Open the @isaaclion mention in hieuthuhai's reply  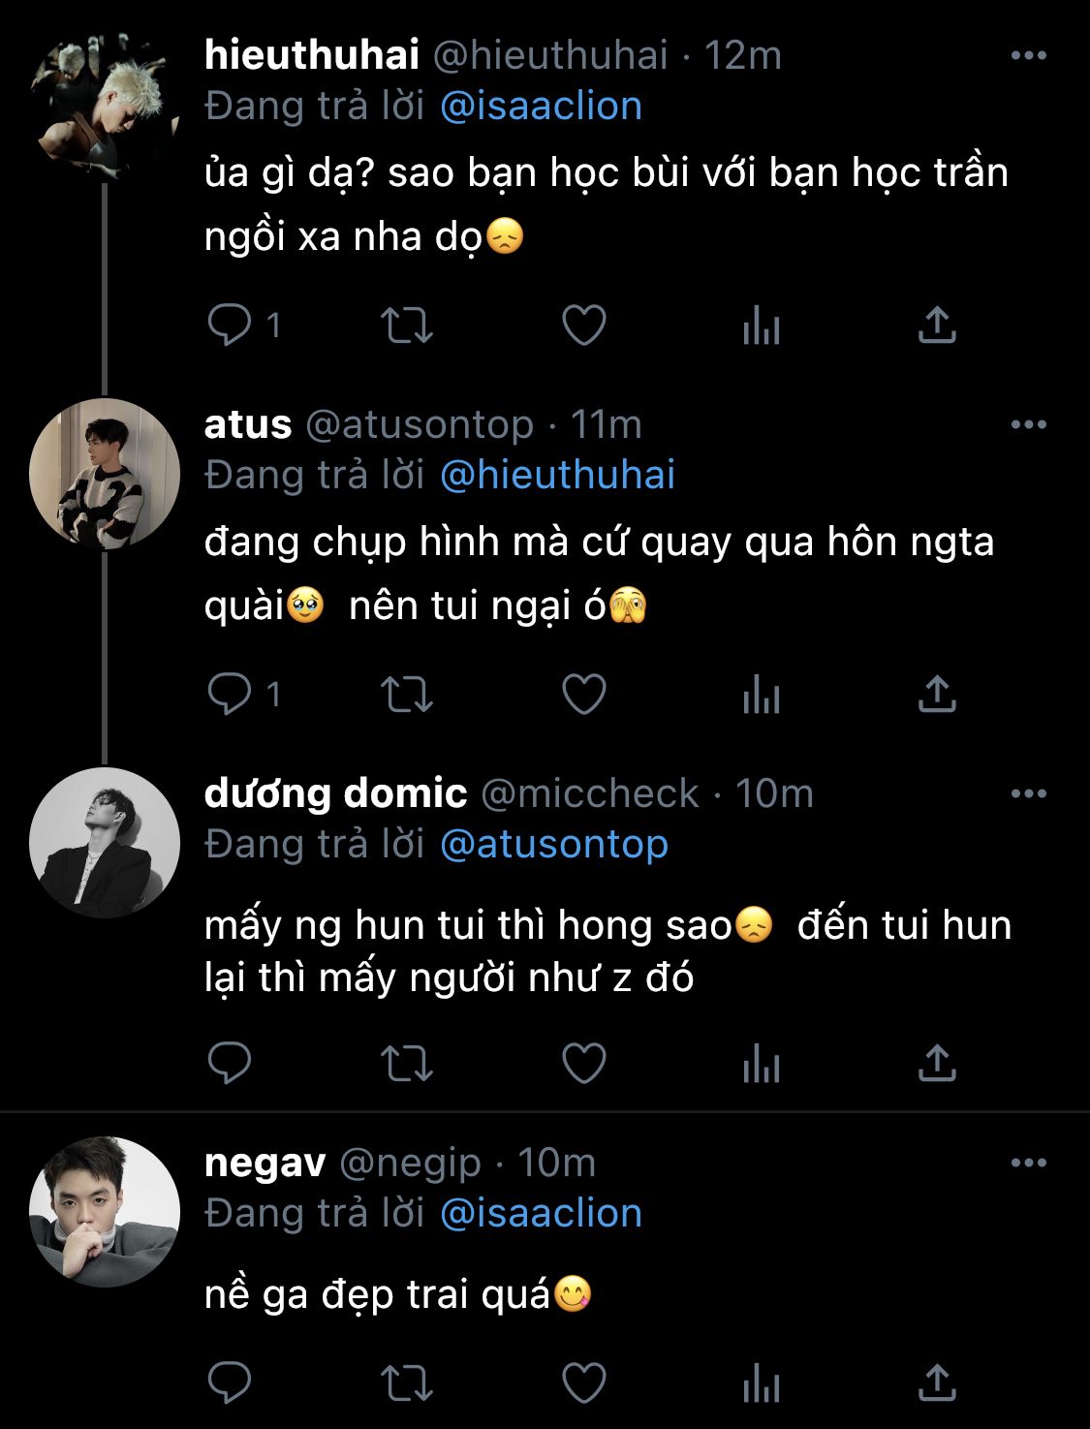(x=541, y=107)
